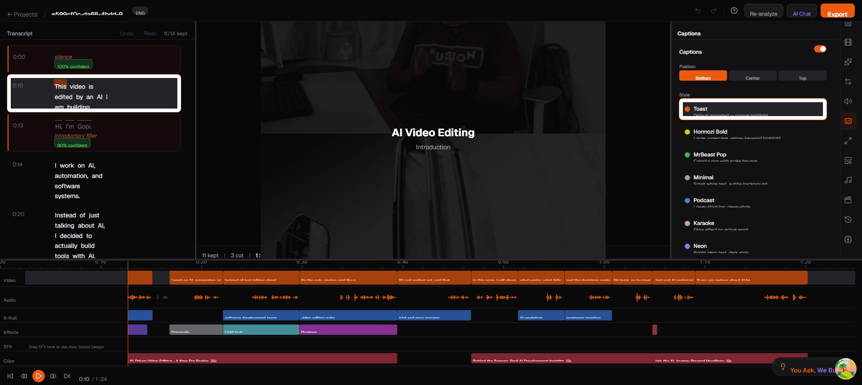The width and height of the screenshot is (862, 385).
Task: Open the brain icon panel in sidebar
Action: tap(848, 239)
